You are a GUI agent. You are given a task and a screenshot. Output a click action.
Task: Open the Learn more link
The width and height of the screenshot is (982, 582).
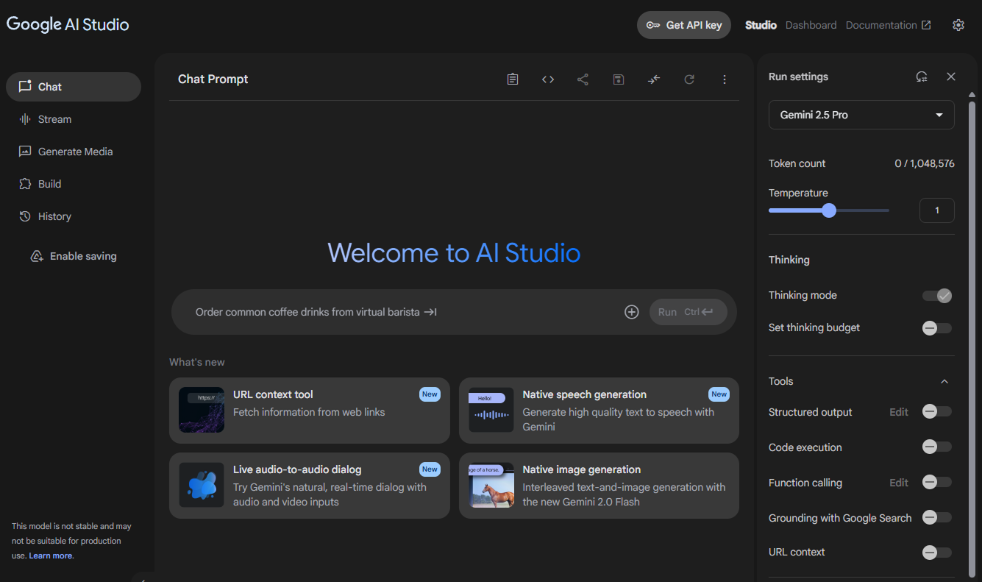[51, 556]
